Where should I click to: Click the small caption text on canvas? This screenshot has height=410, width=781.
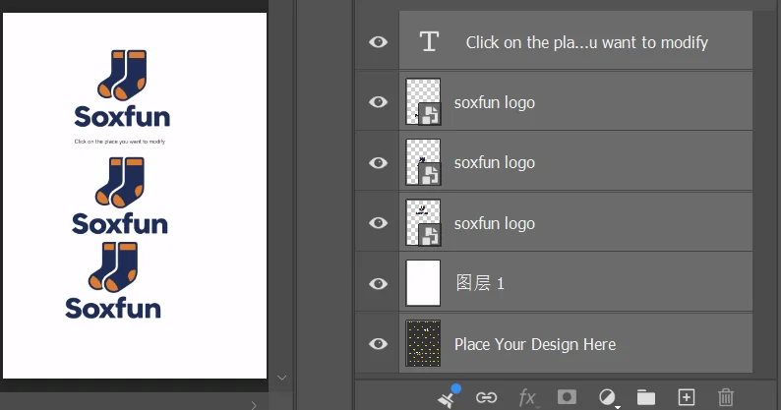pyautogui.click(x=120, y=142)
